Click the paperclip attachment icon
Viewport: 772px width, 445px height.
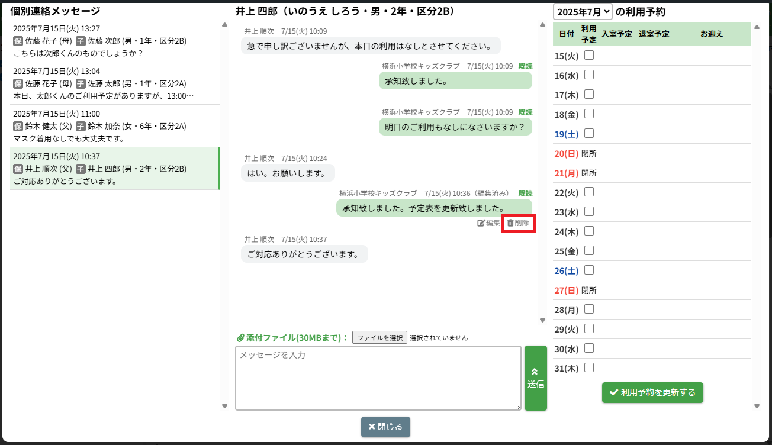(240, 338)
